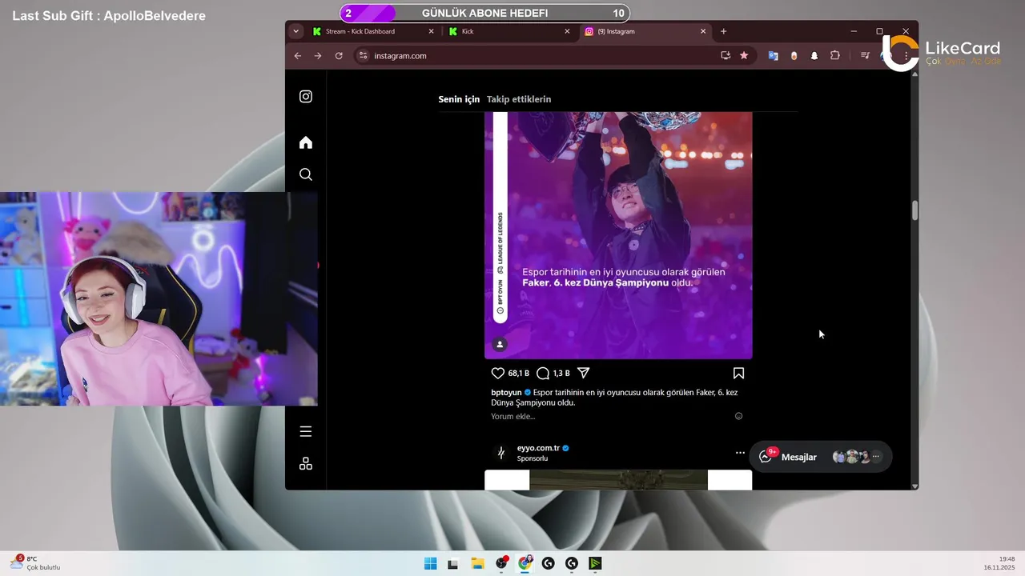The image size is (1025, 576).
Task: Open Google Translate extension icon
Action: pos(773,56)
